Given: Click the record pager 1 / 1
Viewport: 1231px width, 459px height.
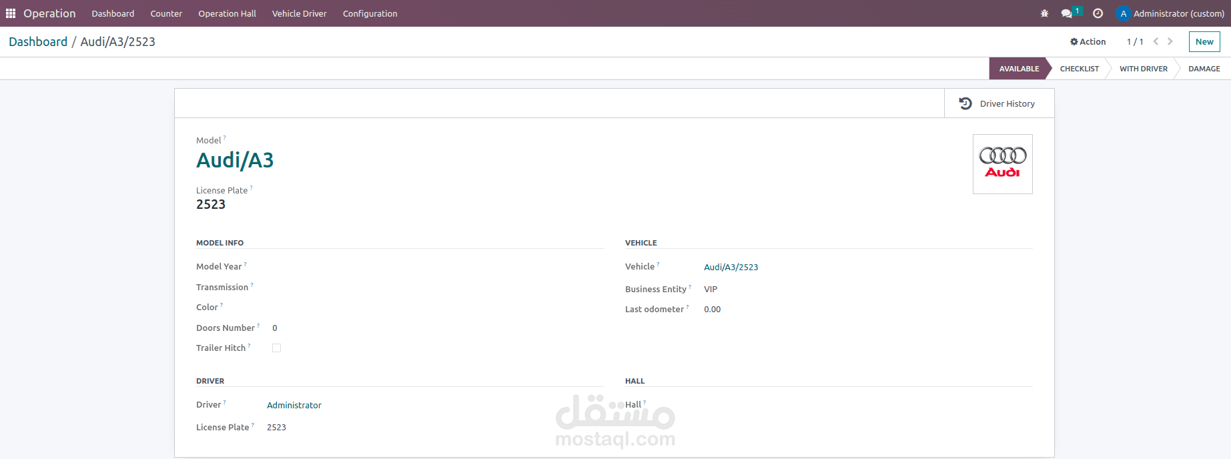Looking at the screenshot, I should click(1135, 41).
